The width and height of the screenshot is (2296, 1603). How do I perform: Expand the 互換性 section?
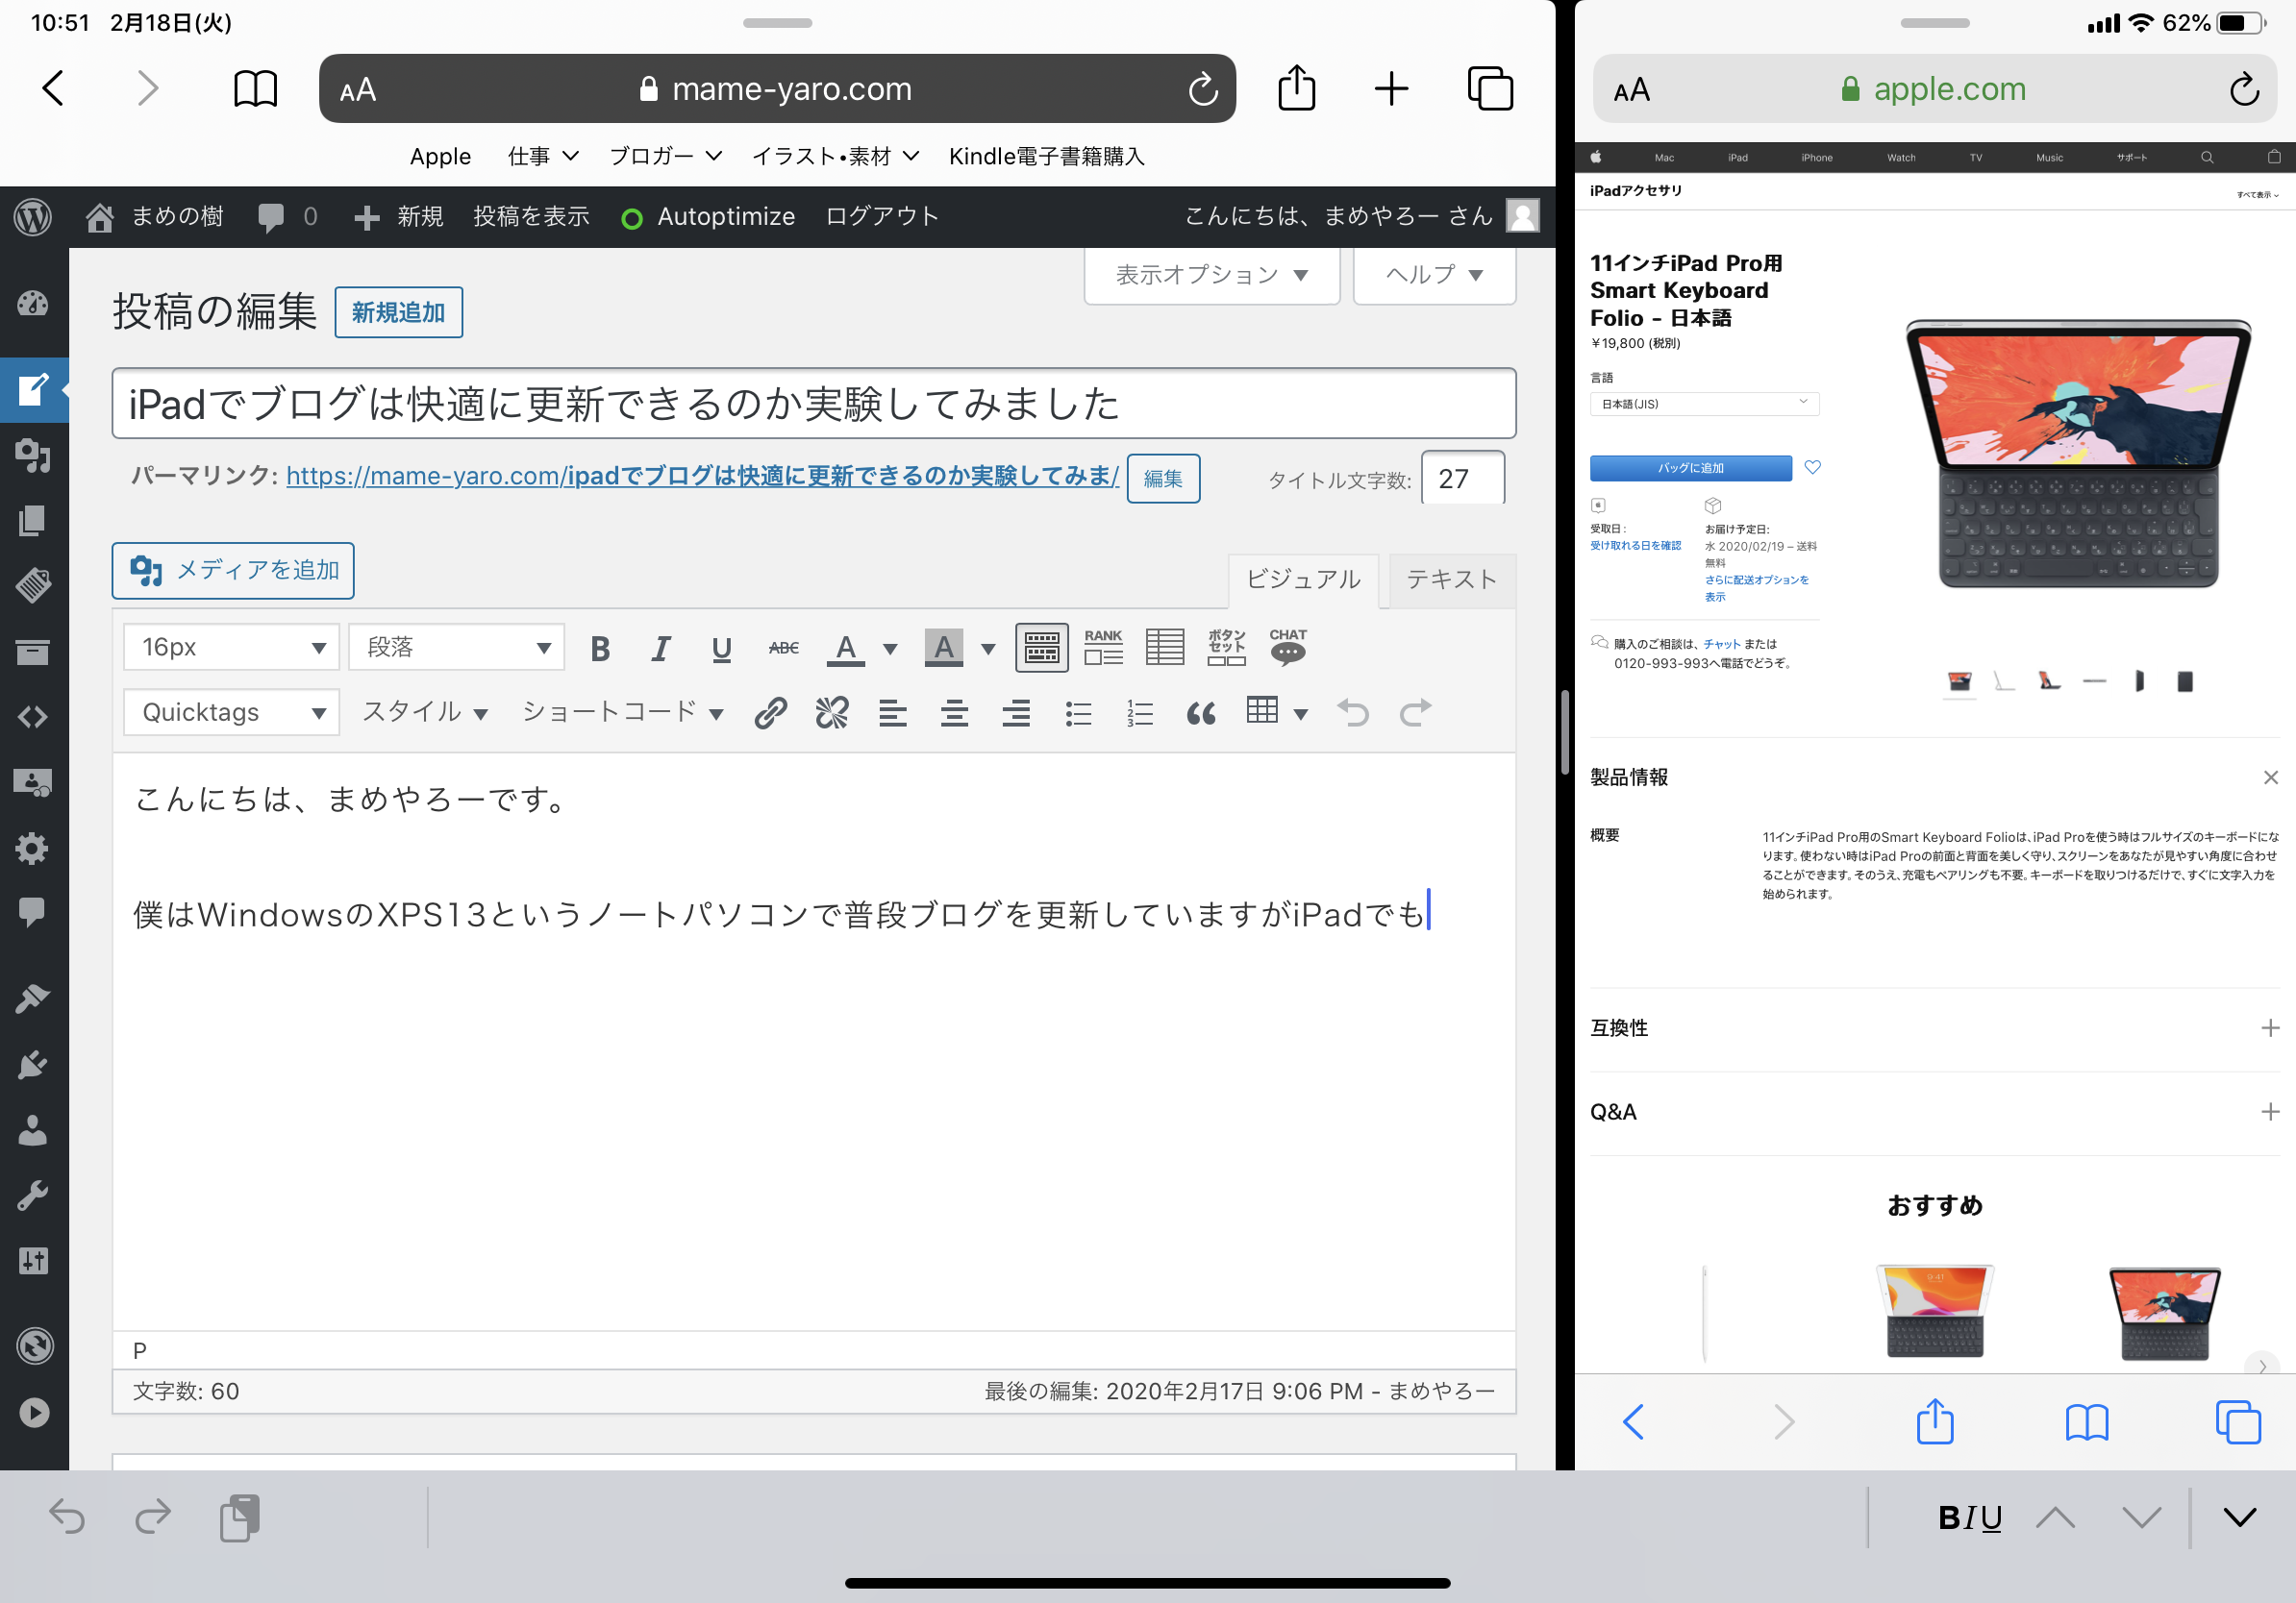[1934, 1027]
